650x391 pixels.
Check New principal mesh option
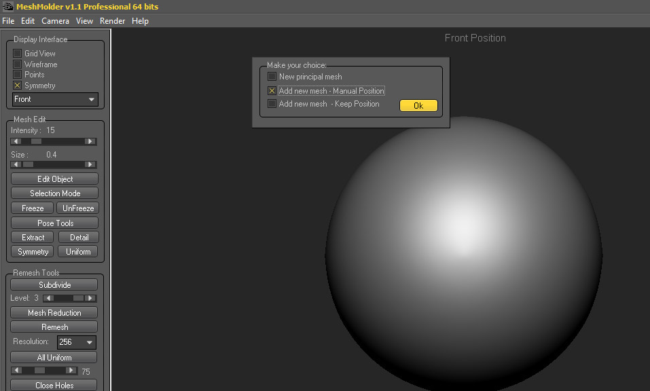[x=272, y=76]
